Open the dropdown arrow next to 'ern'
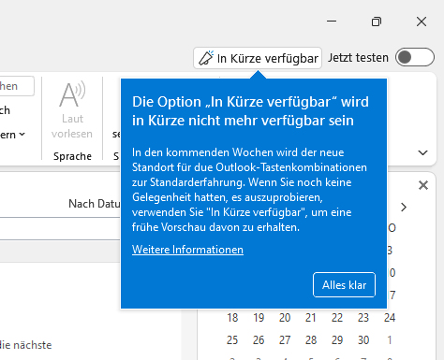This screenshot has width=444, height=360. coord(22,135)
